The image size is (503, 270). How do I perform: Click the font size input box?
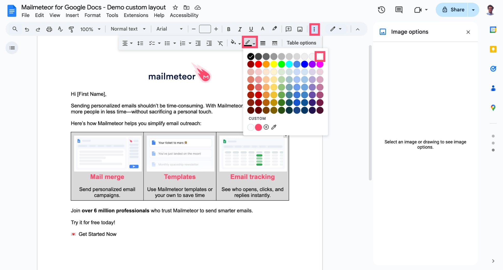click(x=205, y=29)
